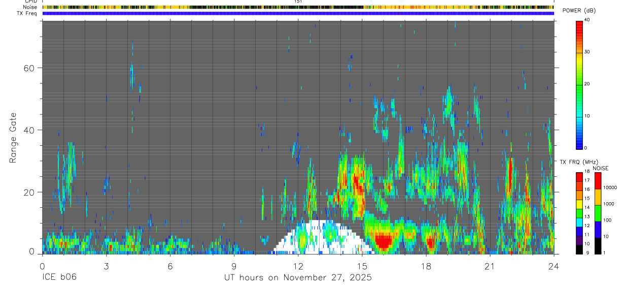Click the 'UT hours on November 27, 2025' axis title
Image resolution: width=623 pixels, height=288 pixels.
click(x=298, y=277)
